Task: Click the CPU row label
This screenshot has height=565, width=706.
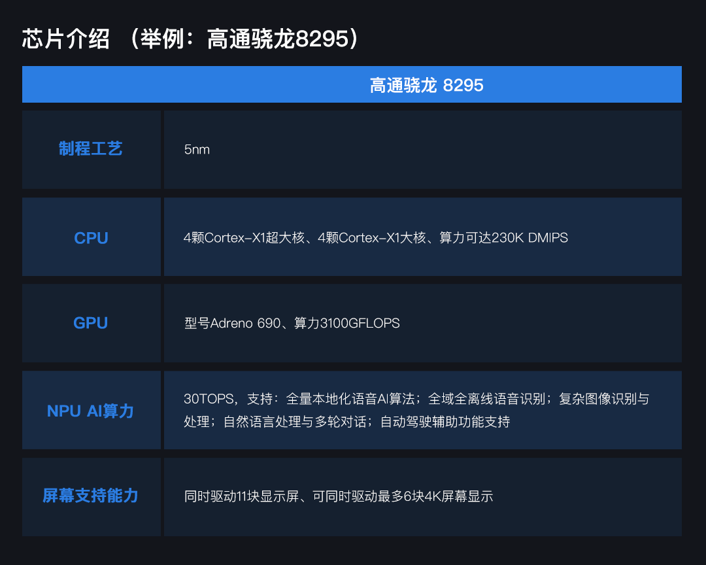Action: pos(91,238)
